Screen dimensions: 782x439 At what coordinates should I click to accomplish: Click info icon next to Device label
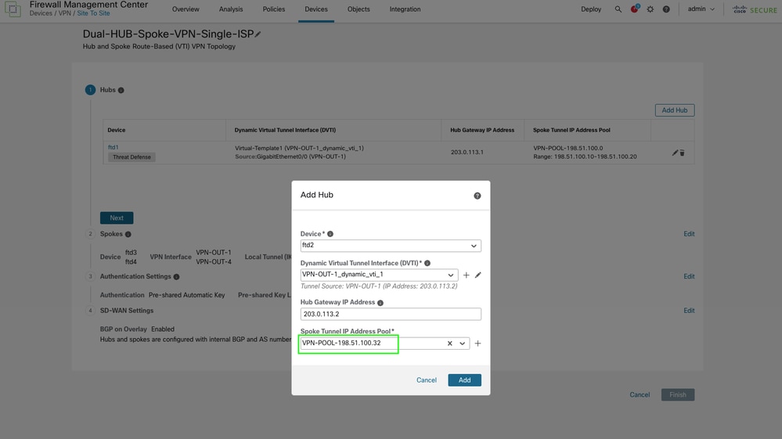coord(330,234)
